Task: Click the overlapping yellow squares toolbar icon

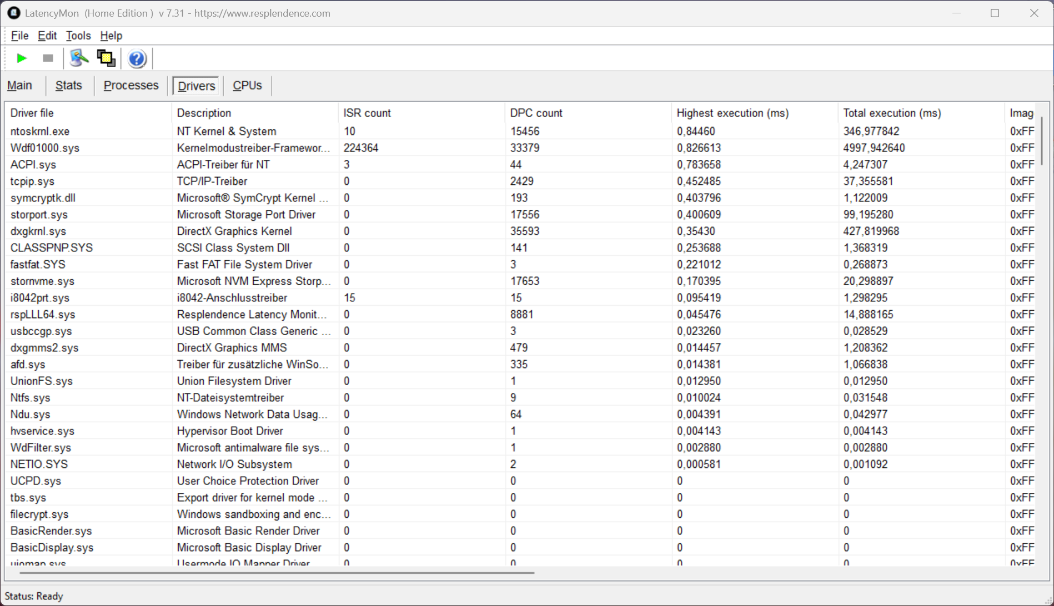Action: (x=106, y=58)
